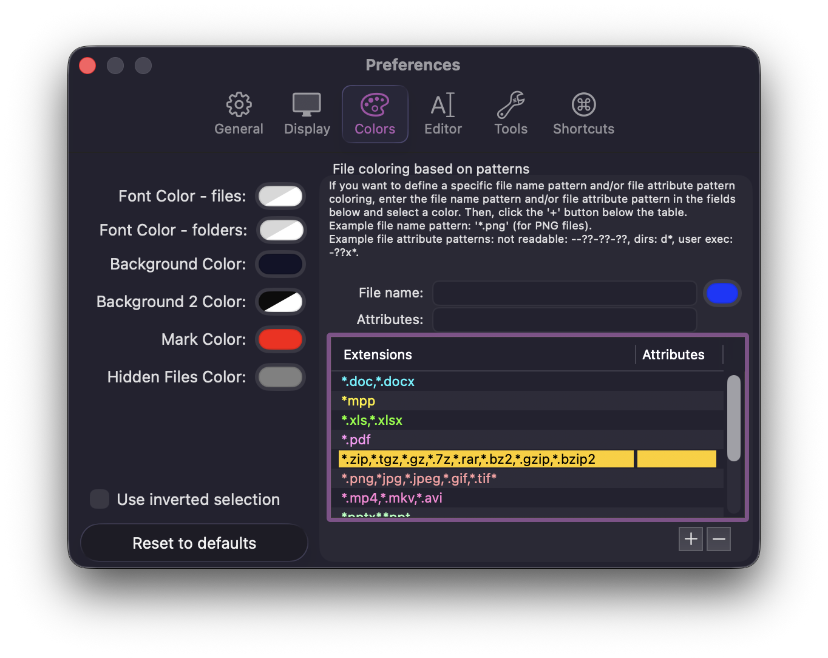Toggle the Mark Color swatch

(x=280, y=339)
